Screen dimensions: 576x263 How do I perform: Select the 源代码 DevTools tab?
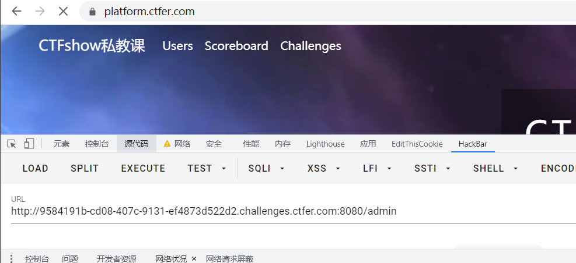[x=137, y=144]
